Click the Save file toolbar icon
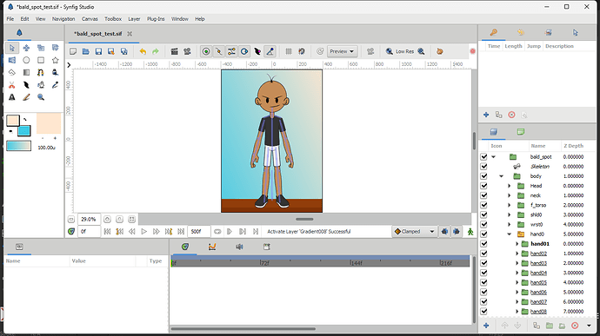Image resolution: width=600 pixels, height=336 pixels. [x=98, y=51]
